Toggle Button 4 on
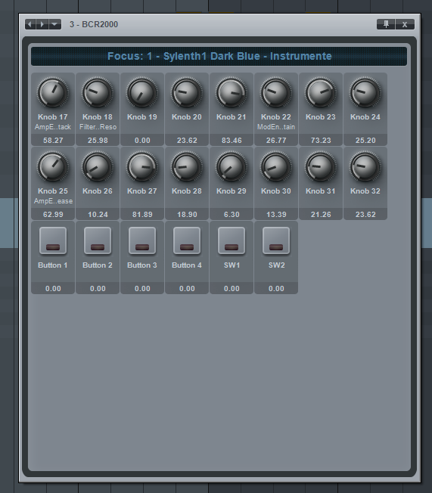The width and height of the screenshot is (432, 493). pyautogui.click(x=187, y=240)
